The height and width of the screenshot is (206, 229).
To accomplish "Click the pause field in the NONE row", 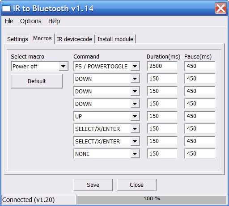I will 200,154.
